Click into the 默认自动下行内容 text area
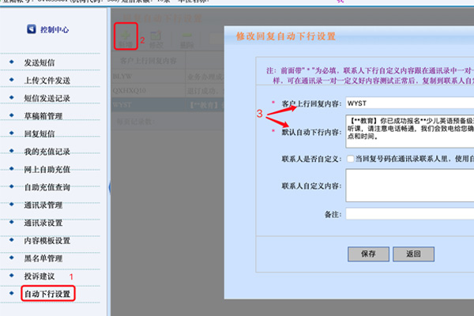 pos(410,131)
